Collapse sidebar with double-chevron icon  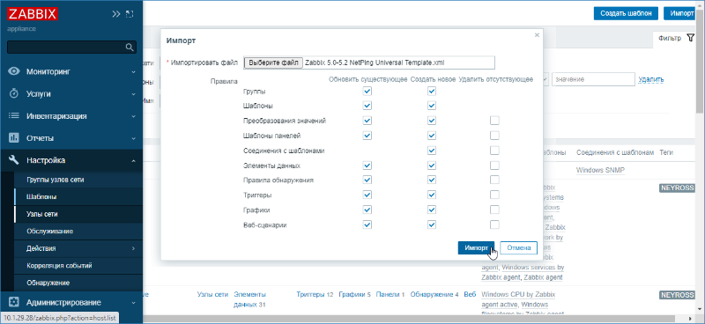[x=116, y=14]
